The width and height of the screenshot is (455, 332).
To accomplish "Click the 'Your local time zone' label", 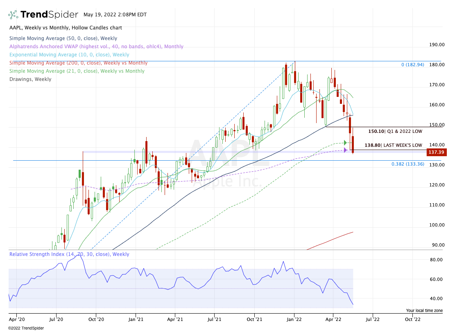I will [424, 311].
